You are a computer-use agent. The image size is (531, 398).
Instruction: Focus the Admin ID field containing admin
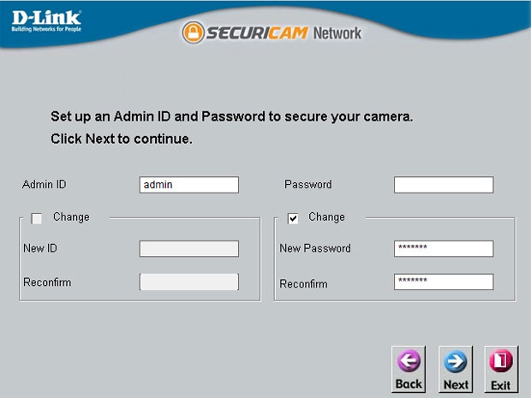click(189, 185)
